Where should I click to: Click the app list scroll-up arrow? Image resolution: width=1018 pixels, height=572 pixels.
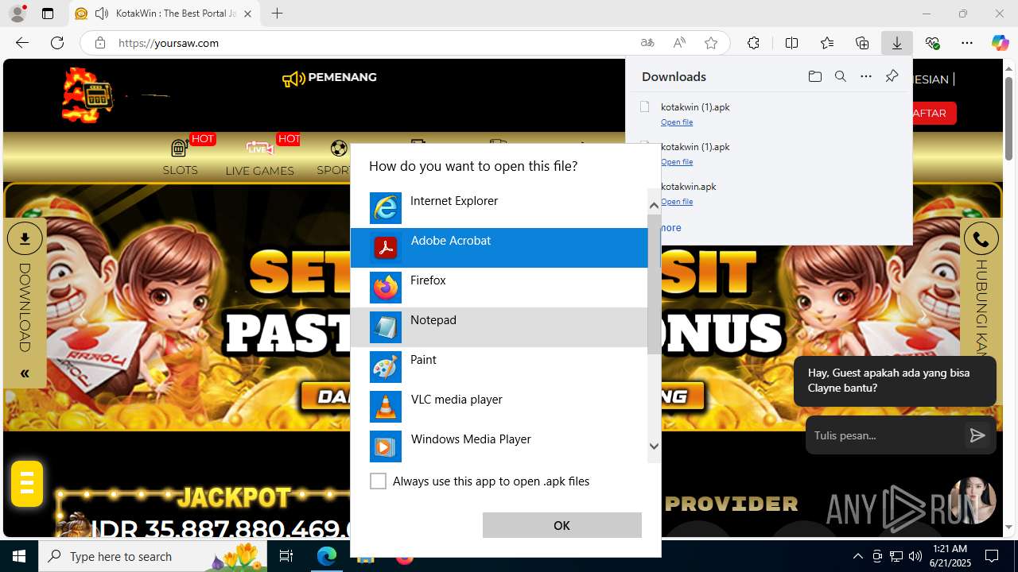(x=654, y=205)
